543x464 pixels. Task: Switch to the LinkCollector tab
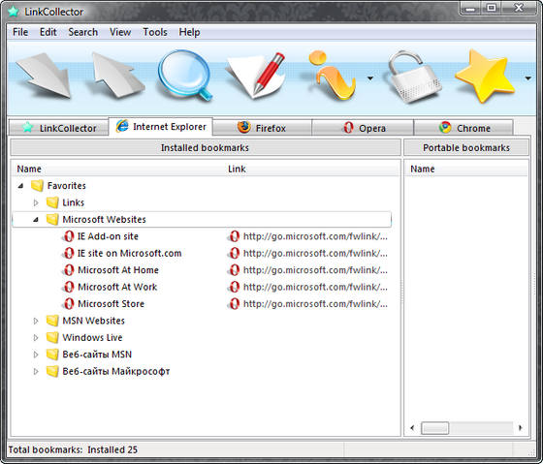click(x=59, y=128)
